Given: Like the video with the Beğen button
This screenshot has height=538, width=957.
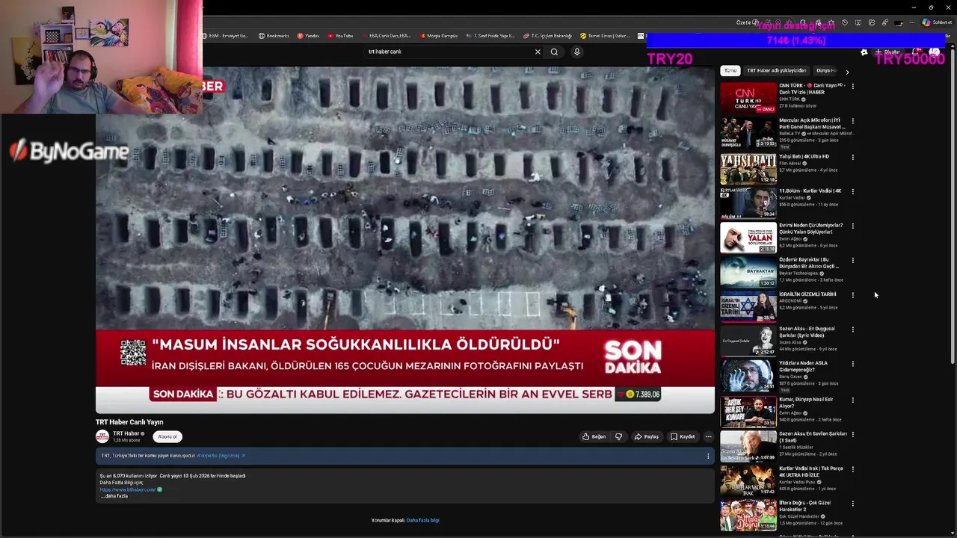Looking at the screenshot, I should 594,436.
